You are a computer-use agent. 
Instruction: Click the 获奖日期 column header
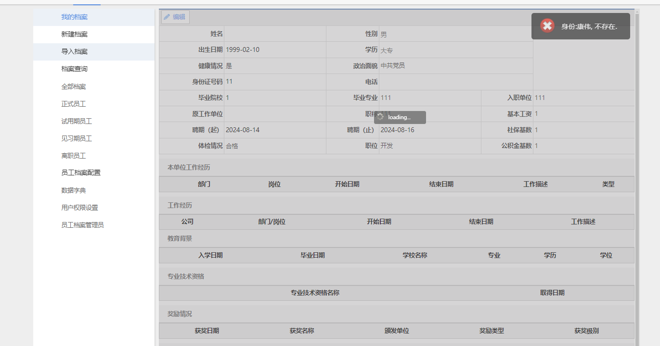tap(207, 331)
